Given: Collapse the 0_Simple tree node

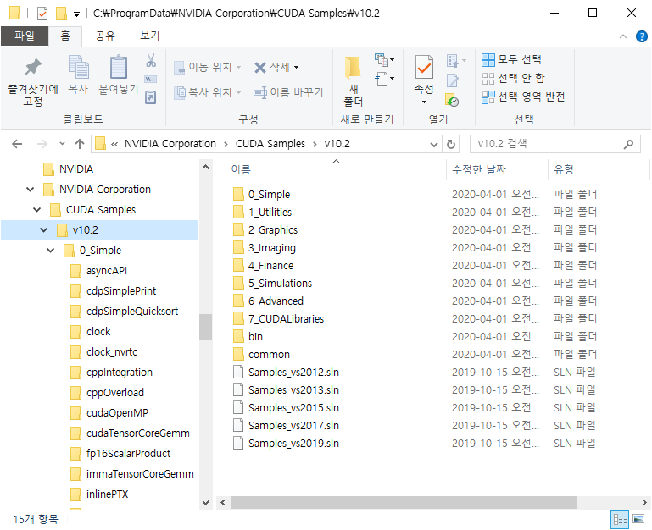Looking at the screenshot, I should point(50,250).
